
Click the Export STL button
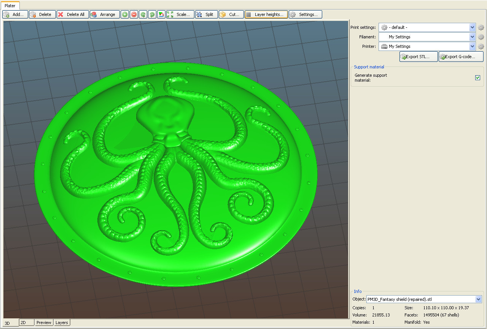[418, 57]
